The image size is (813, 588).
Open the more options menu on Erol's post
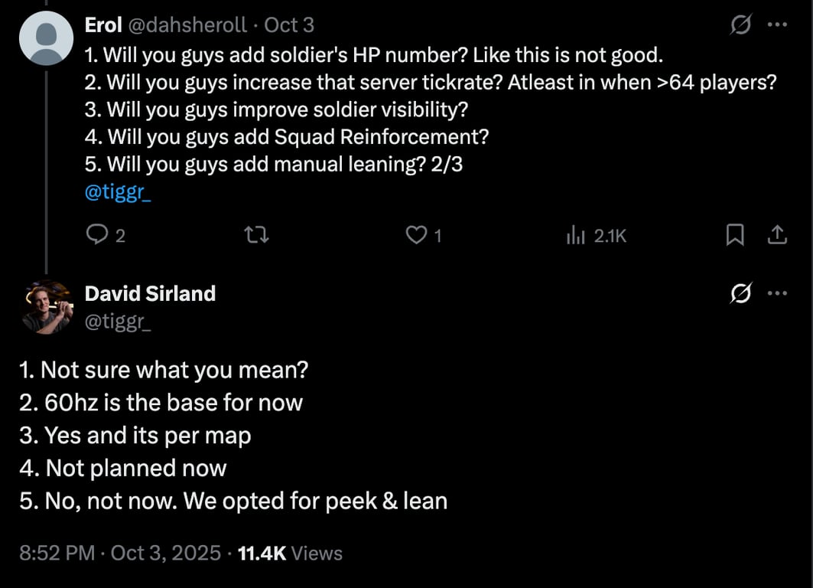(x=777, y=25)
